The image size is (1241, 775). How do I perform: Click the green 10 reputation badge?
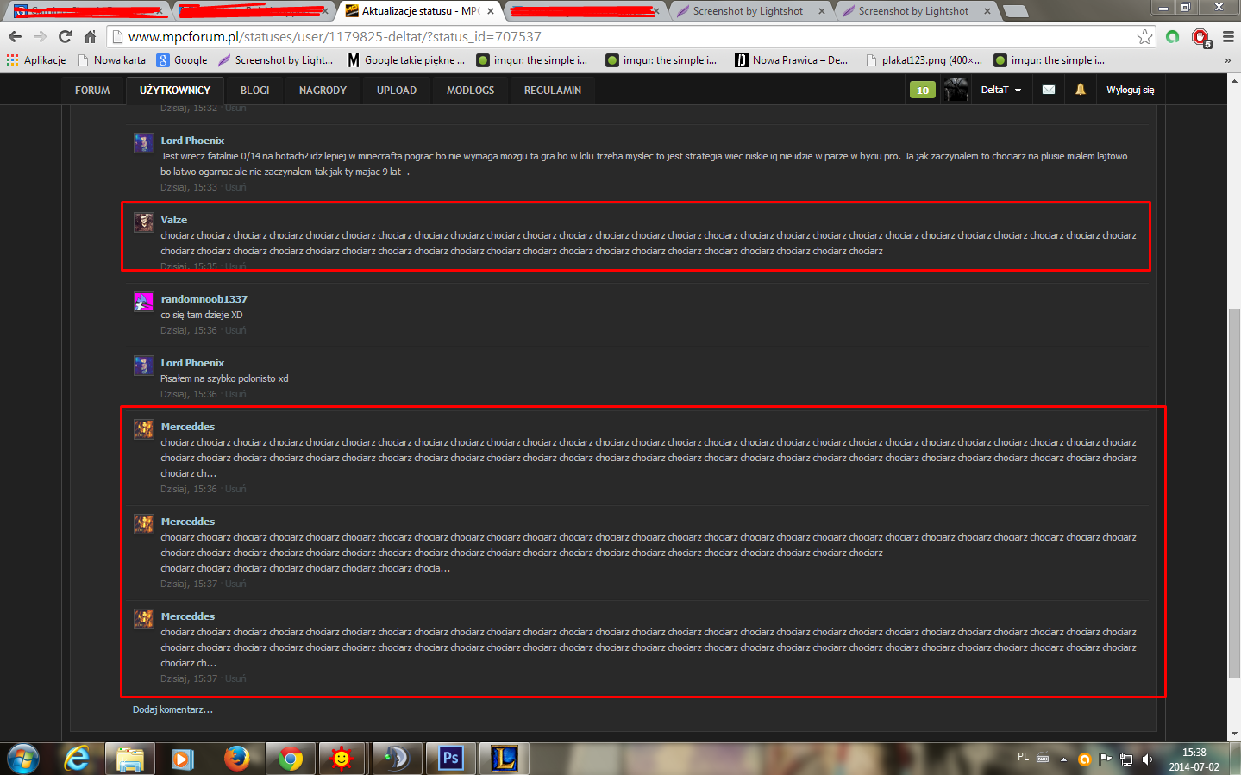click(923, 90)
